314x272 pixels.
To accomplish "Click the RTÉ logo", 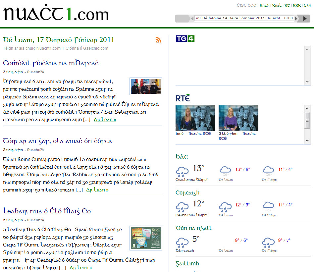I will [183, 98].
